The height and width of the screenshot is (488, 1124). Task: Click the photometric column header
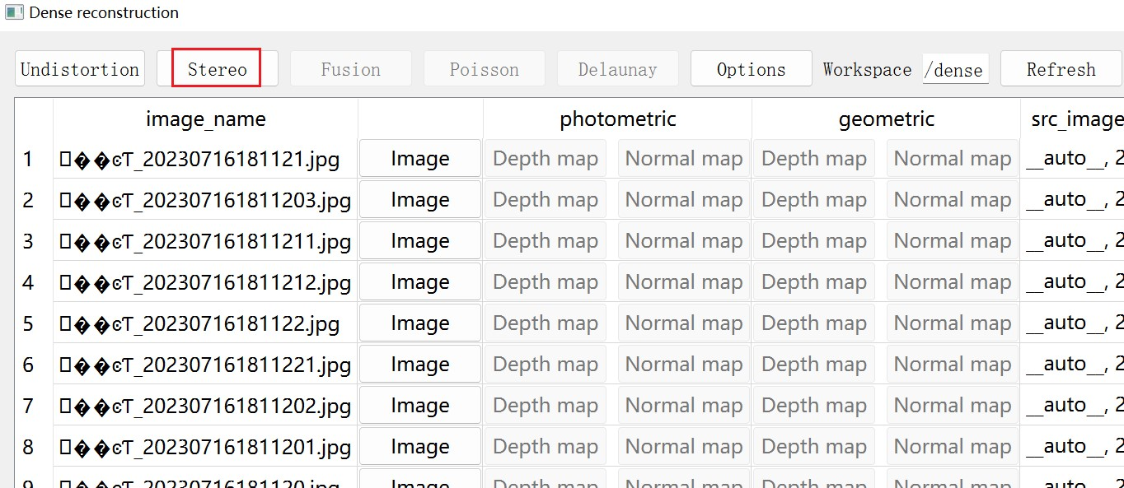click(618, 119)
